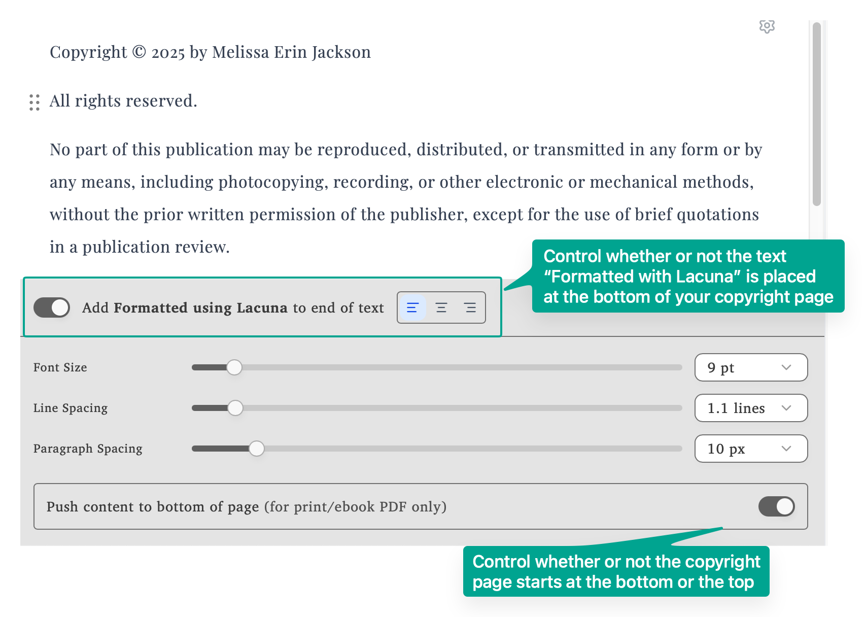
Task: Click the Line Spacing slider handle
Action: [235, 407]
